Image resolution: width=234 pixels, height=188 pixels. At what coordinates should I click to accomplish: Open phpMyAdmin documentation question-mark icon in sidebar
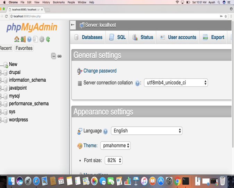point(29,39)
